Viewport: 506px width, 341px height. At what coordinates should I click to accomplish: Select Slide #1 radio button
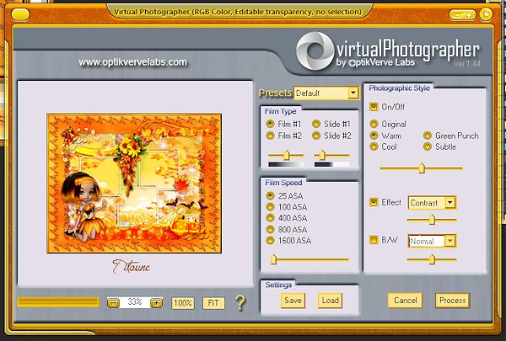pos(316,124)
